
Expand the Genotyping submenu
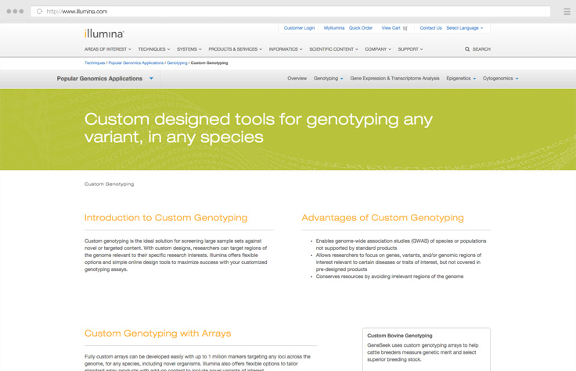point(329,79)
